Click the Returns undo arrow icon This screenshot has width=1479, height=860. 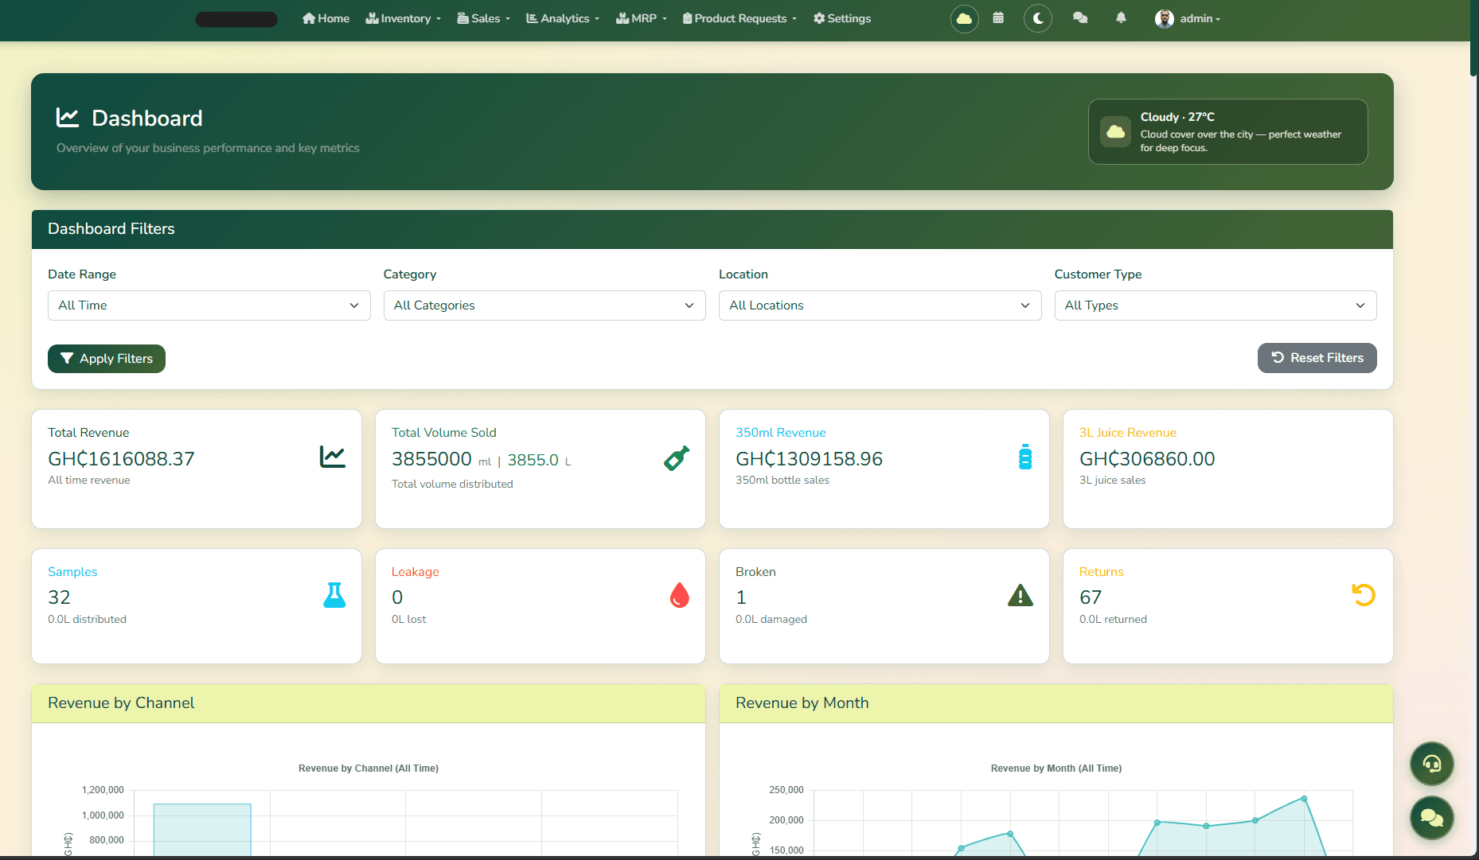(1364, 595)
